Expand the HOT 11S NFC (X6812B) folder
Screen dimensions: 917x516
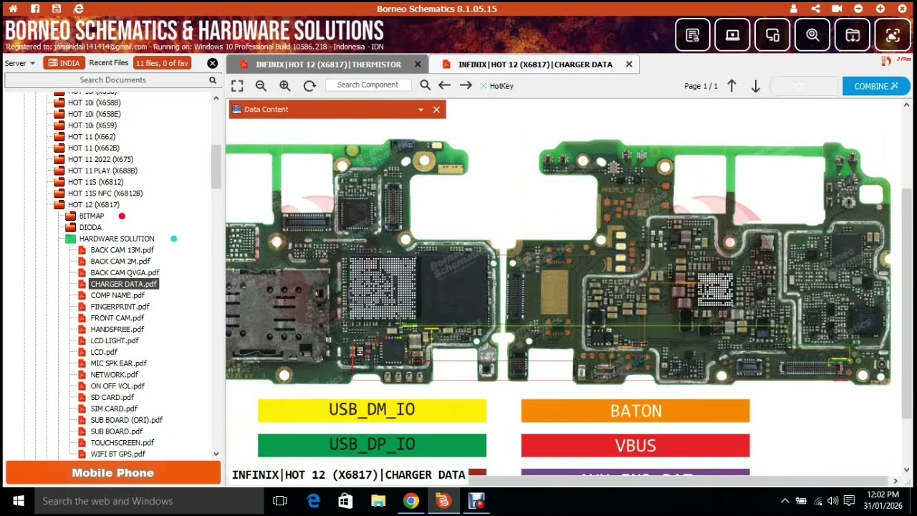pos(105,193)
